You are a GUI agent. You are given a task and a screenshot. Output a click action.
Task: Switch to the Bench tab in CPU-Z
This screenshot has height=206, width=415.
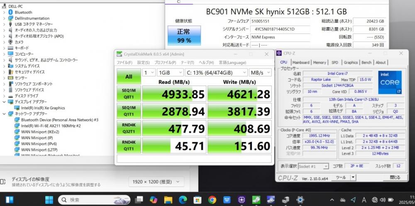(x=366, y=62)
